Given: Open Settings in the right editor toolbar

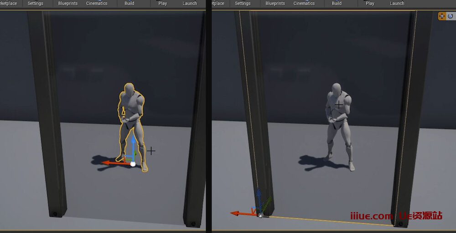Looking at the screenshot, I should coord(243,3).
